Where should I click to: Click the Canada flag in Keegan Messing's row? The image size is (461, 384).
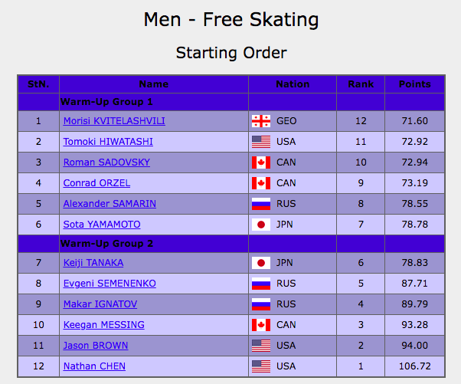pyautogui.click(x=261, y=325)
